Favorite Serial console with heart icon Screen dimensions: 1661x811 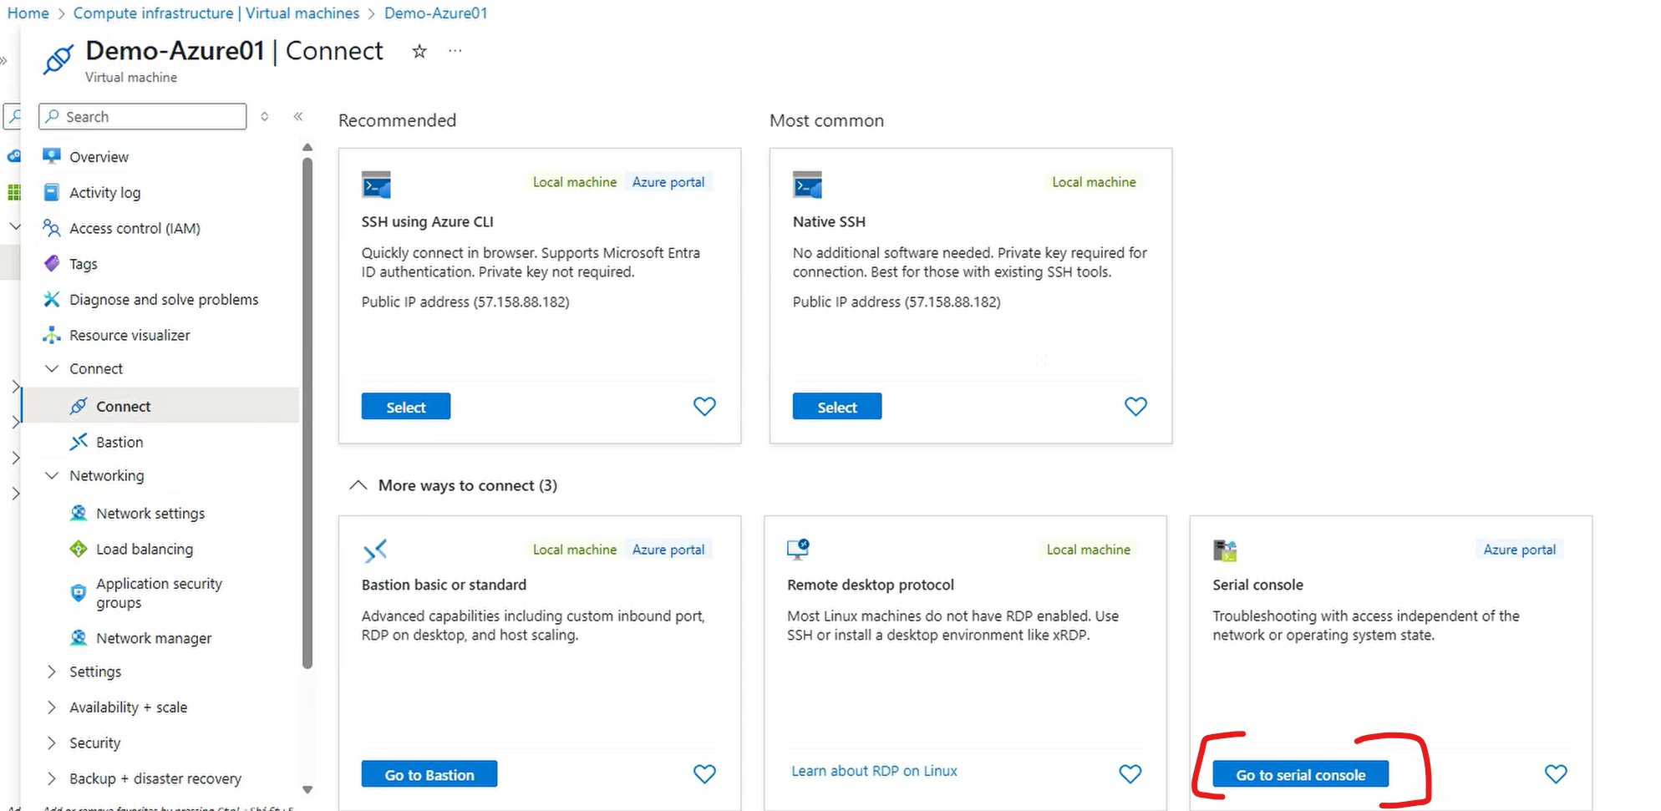pos(1556,773)
